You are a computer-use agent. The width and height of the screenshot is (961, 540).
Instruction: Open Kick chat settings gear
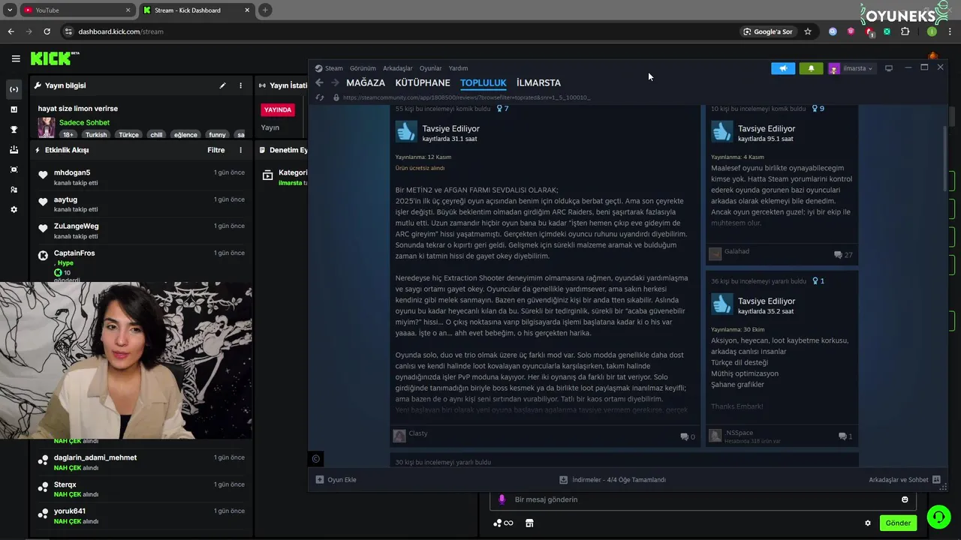868,523
